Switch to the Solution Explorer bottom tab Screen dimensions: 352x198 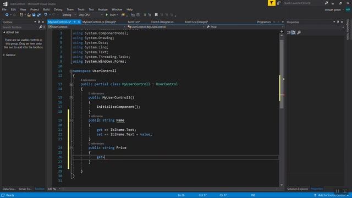click(298, 189)
